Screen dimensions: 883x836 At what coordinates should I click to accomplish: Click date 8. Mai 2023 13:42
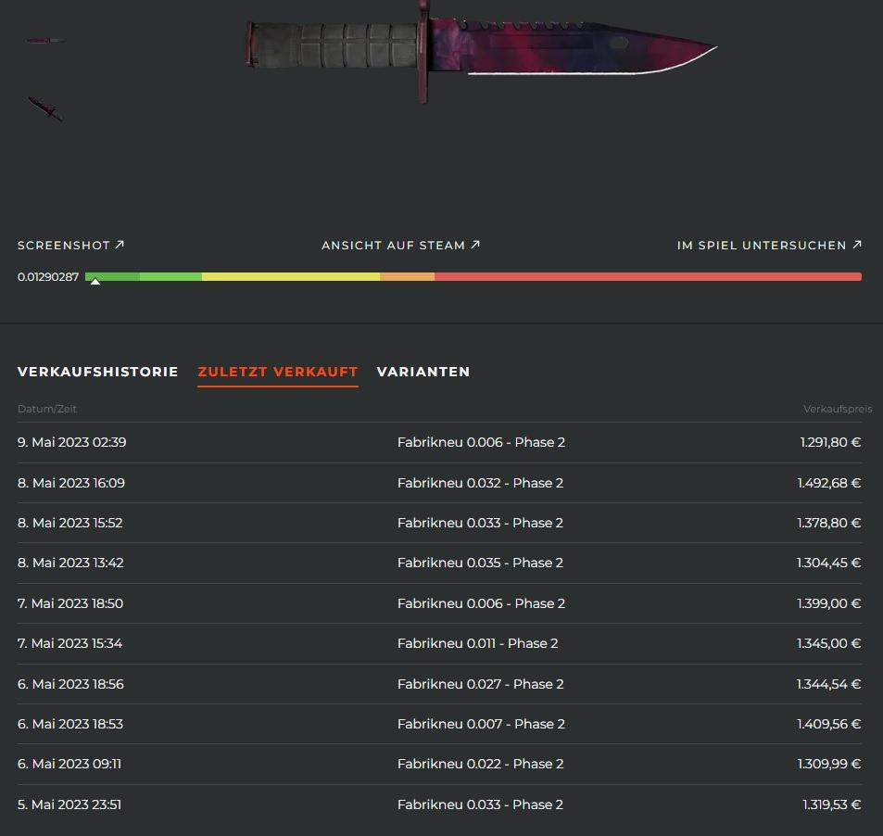point(71,563)
